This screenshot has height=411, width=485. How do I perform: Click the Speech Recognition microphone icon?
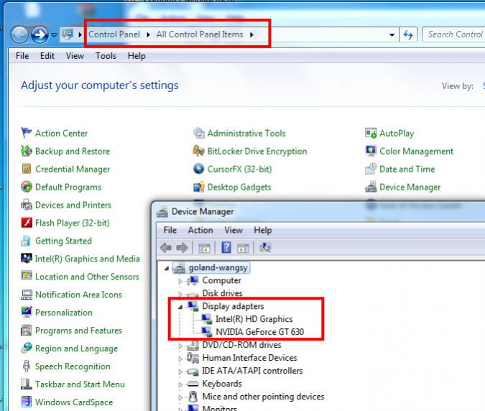(x=27, y=366)
